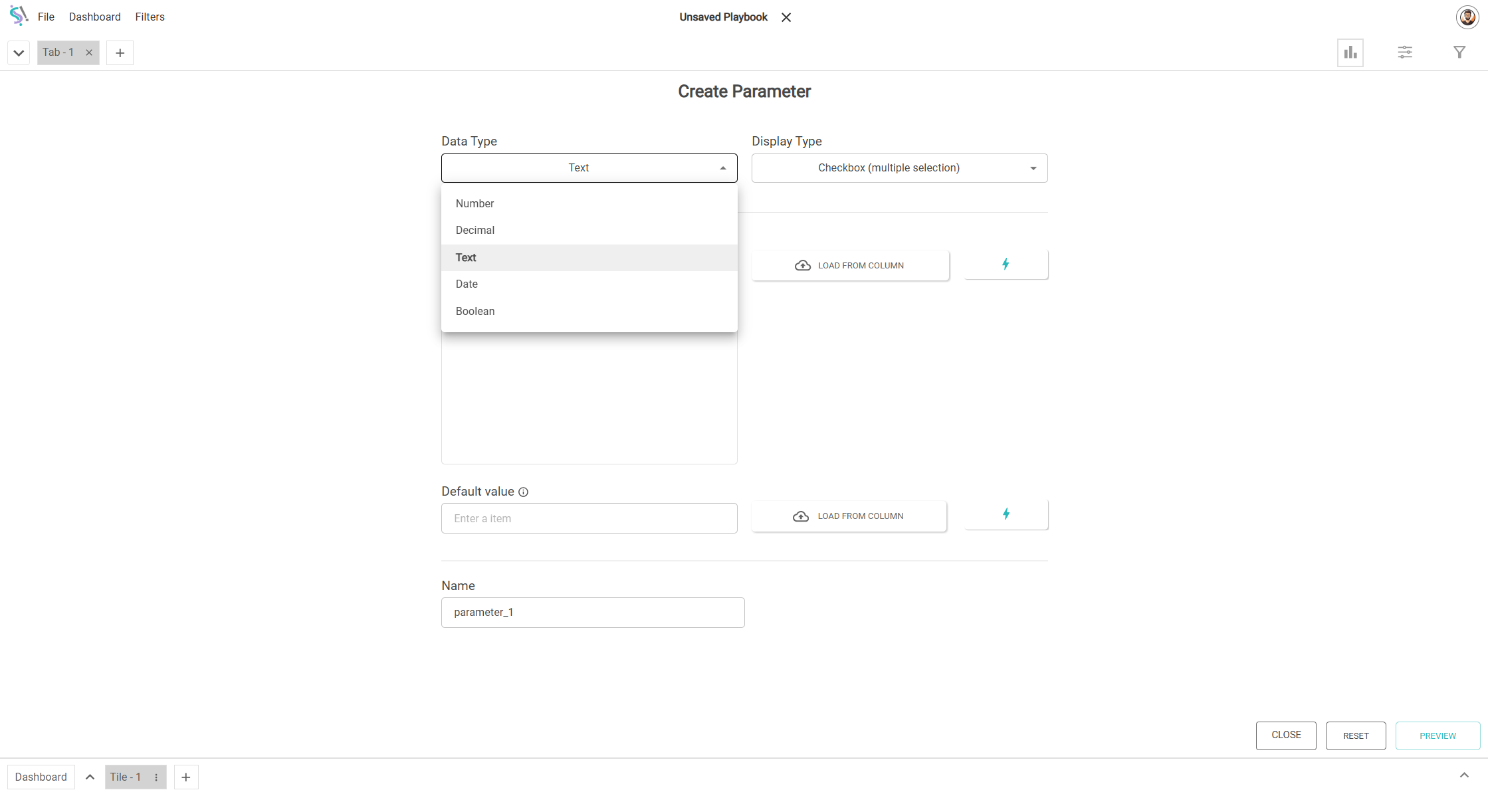1488x794 pixels.
Task: Open the sliders settings icon
Action: click(x=1404, y=52)
